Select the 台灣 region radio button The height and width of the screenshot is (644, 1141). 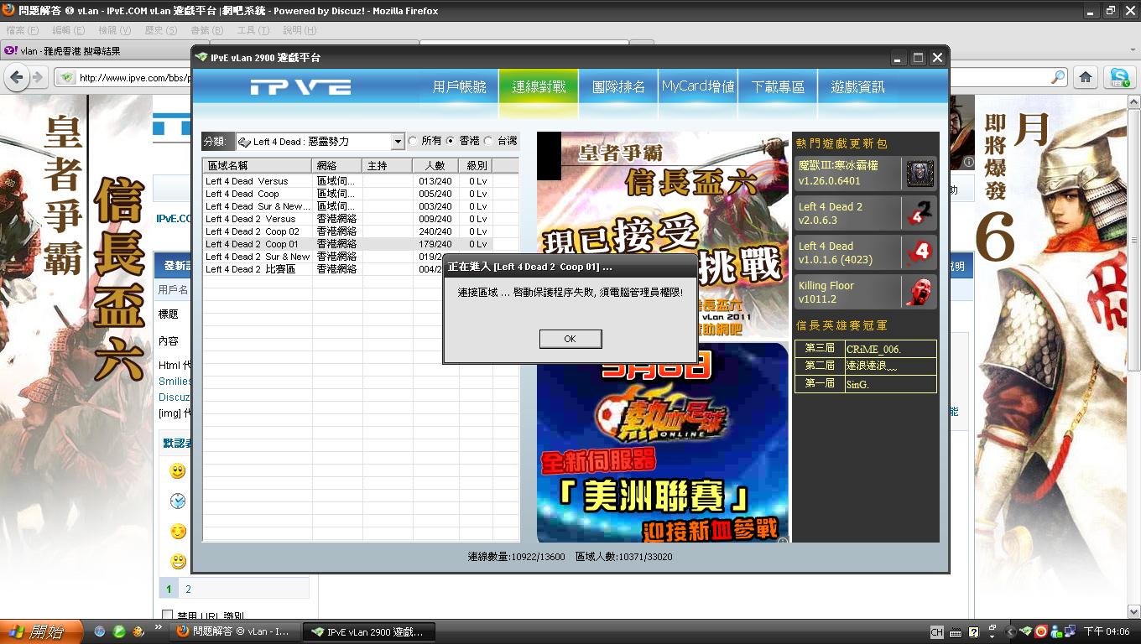pos(488,142)
